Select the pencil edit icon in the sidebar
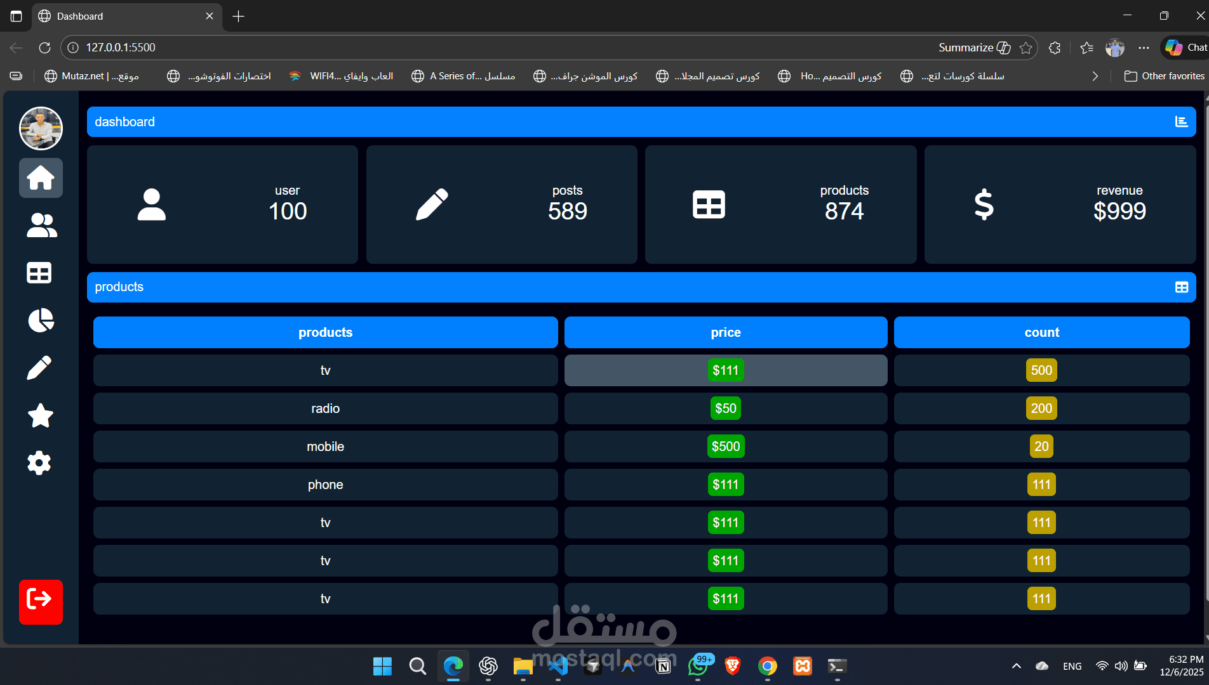 coord(39,367)
